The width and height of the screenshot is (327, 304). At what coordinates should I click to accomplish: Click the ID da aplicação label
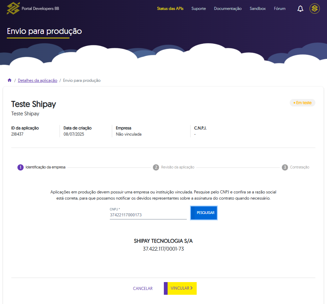click(x=25, y=128)
